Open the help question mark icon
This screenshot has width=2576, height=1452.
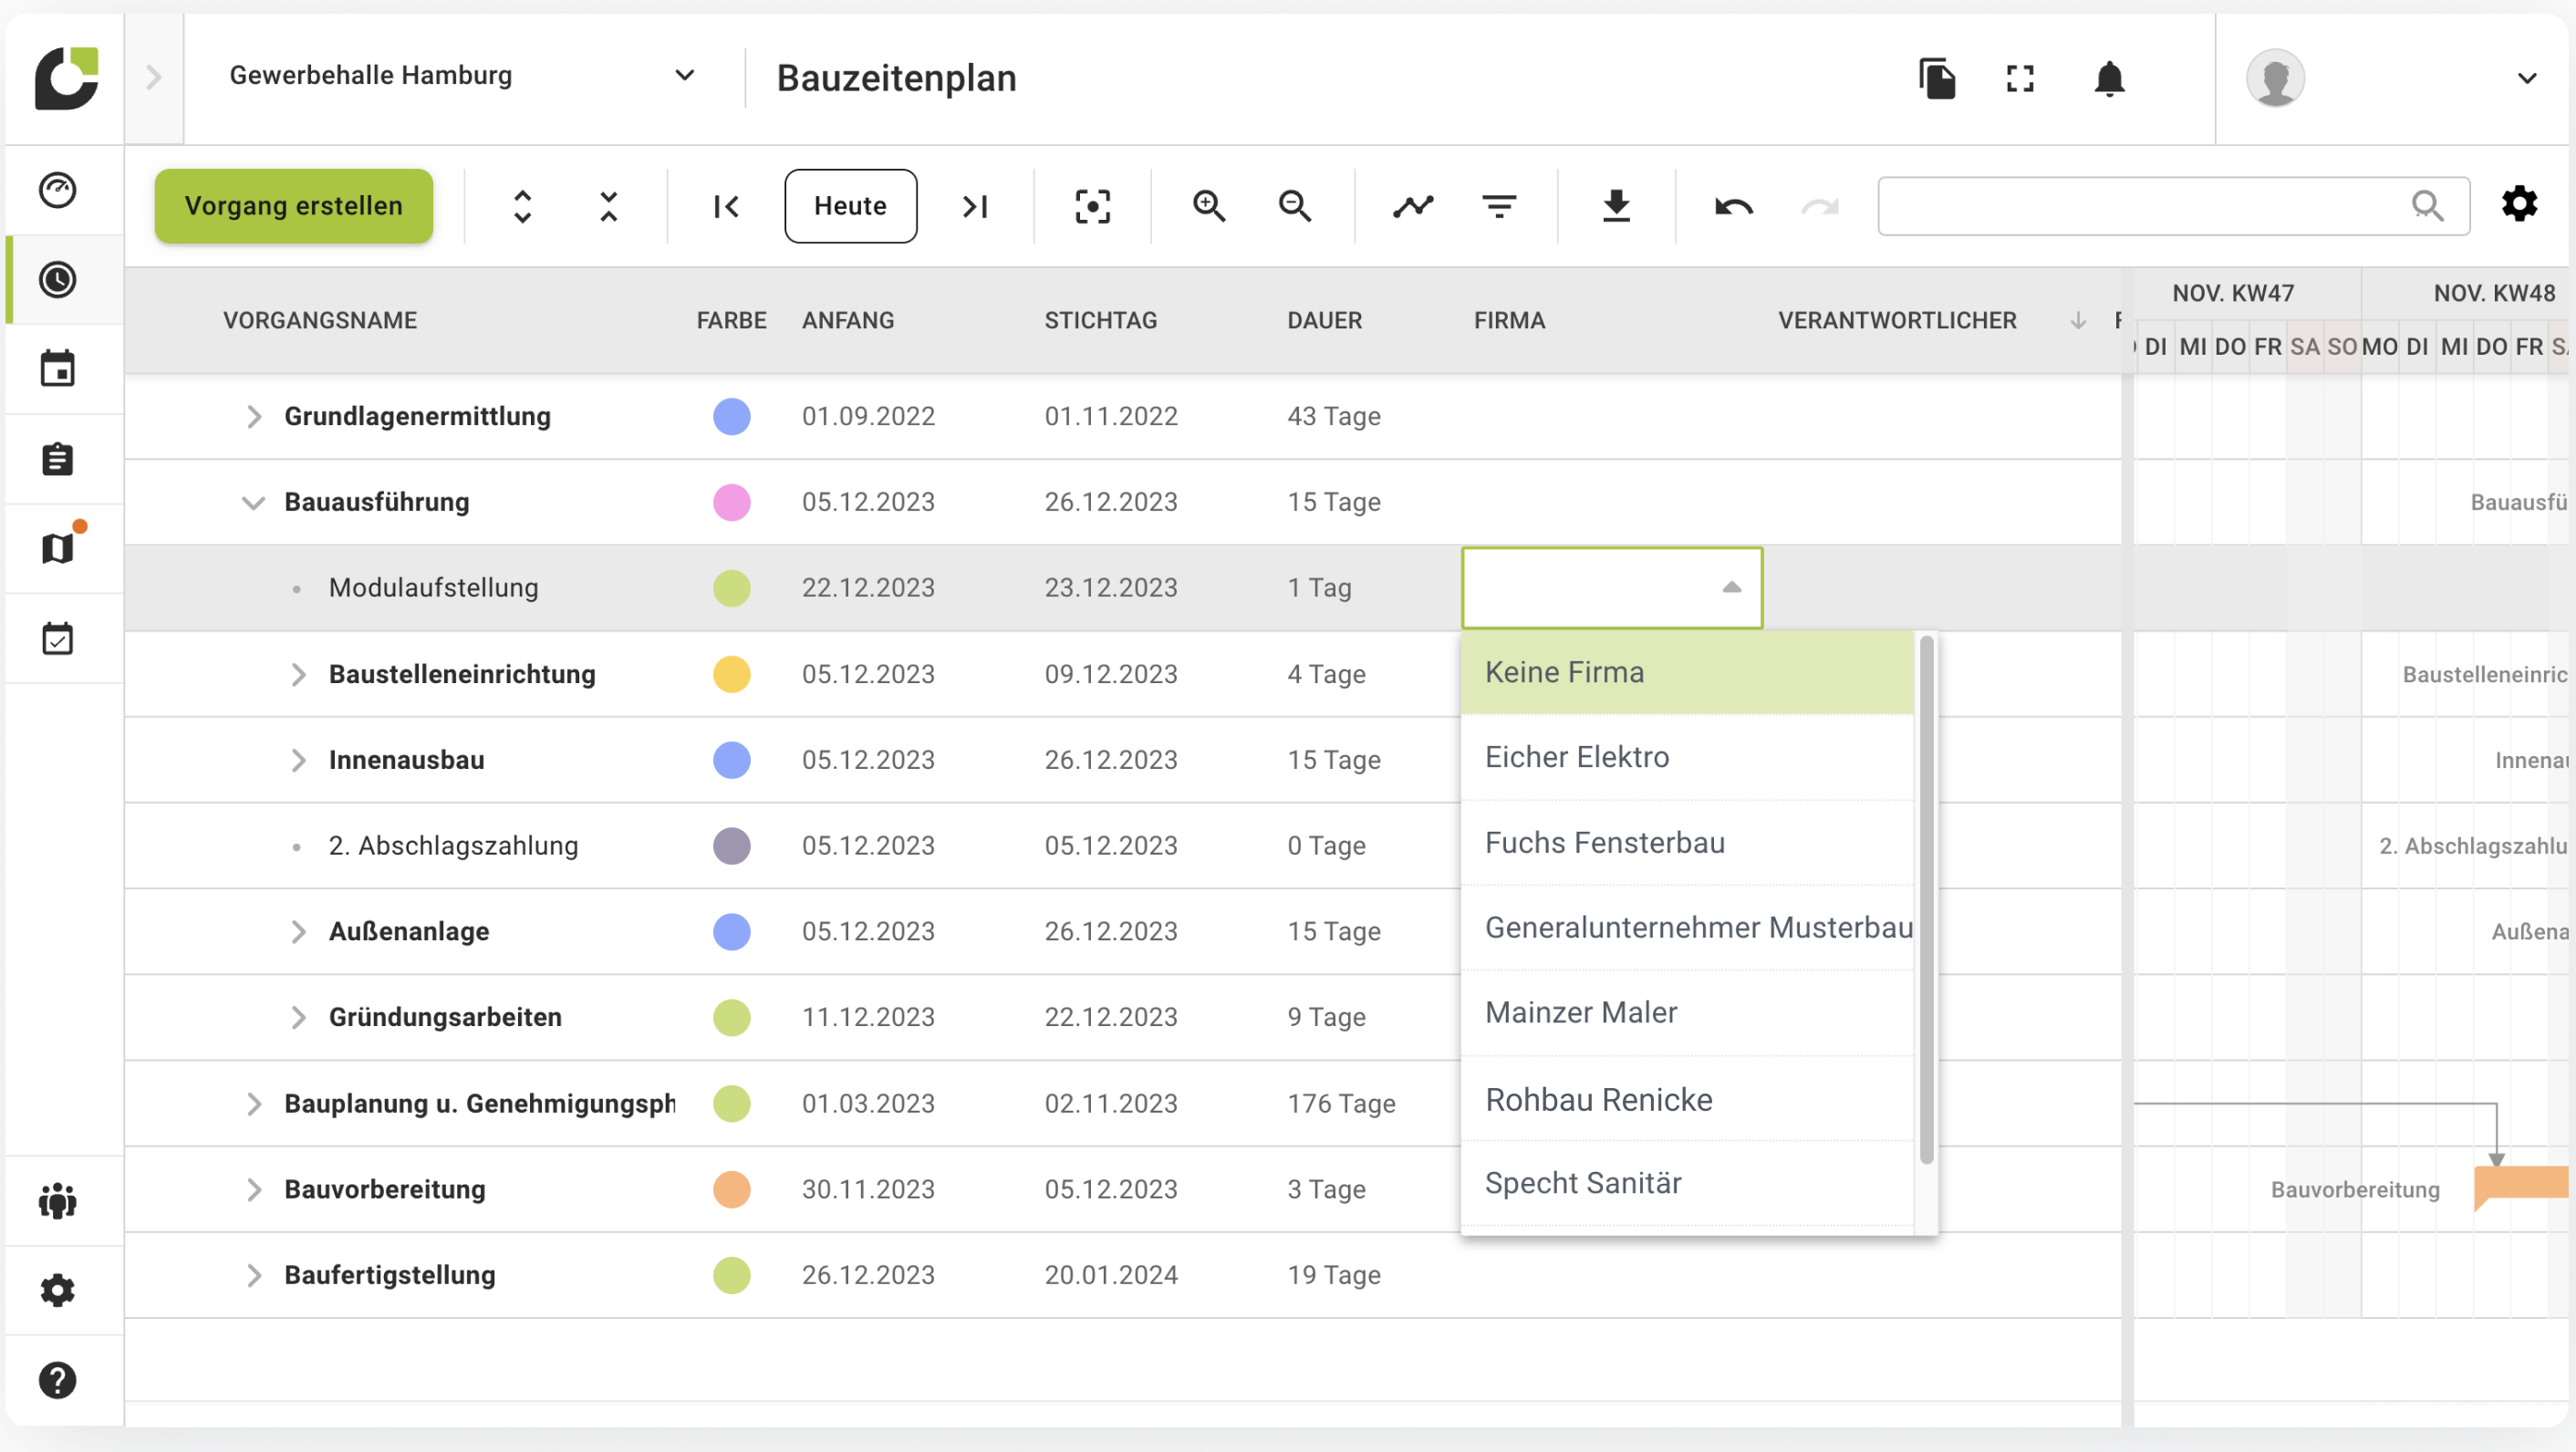tap(57, 1381)
